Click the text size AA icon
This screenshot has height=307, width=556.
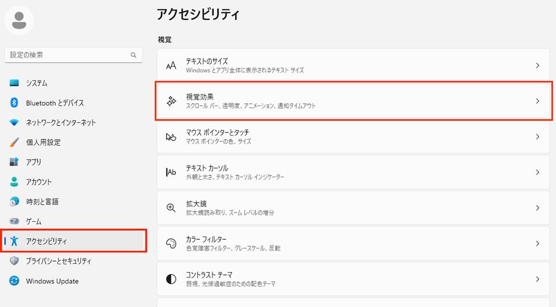click(171, 65)
